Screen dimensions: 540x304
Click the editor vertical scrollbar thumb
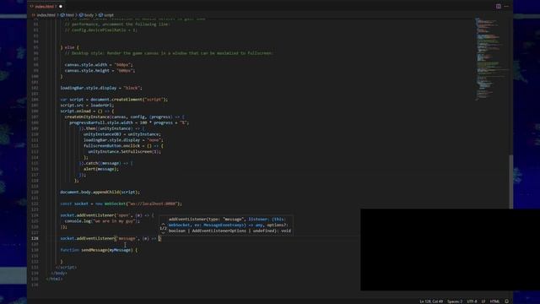pos(511,182)
